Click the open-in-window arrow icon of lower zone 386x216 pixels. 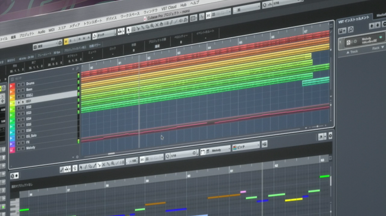click(321, 137)
